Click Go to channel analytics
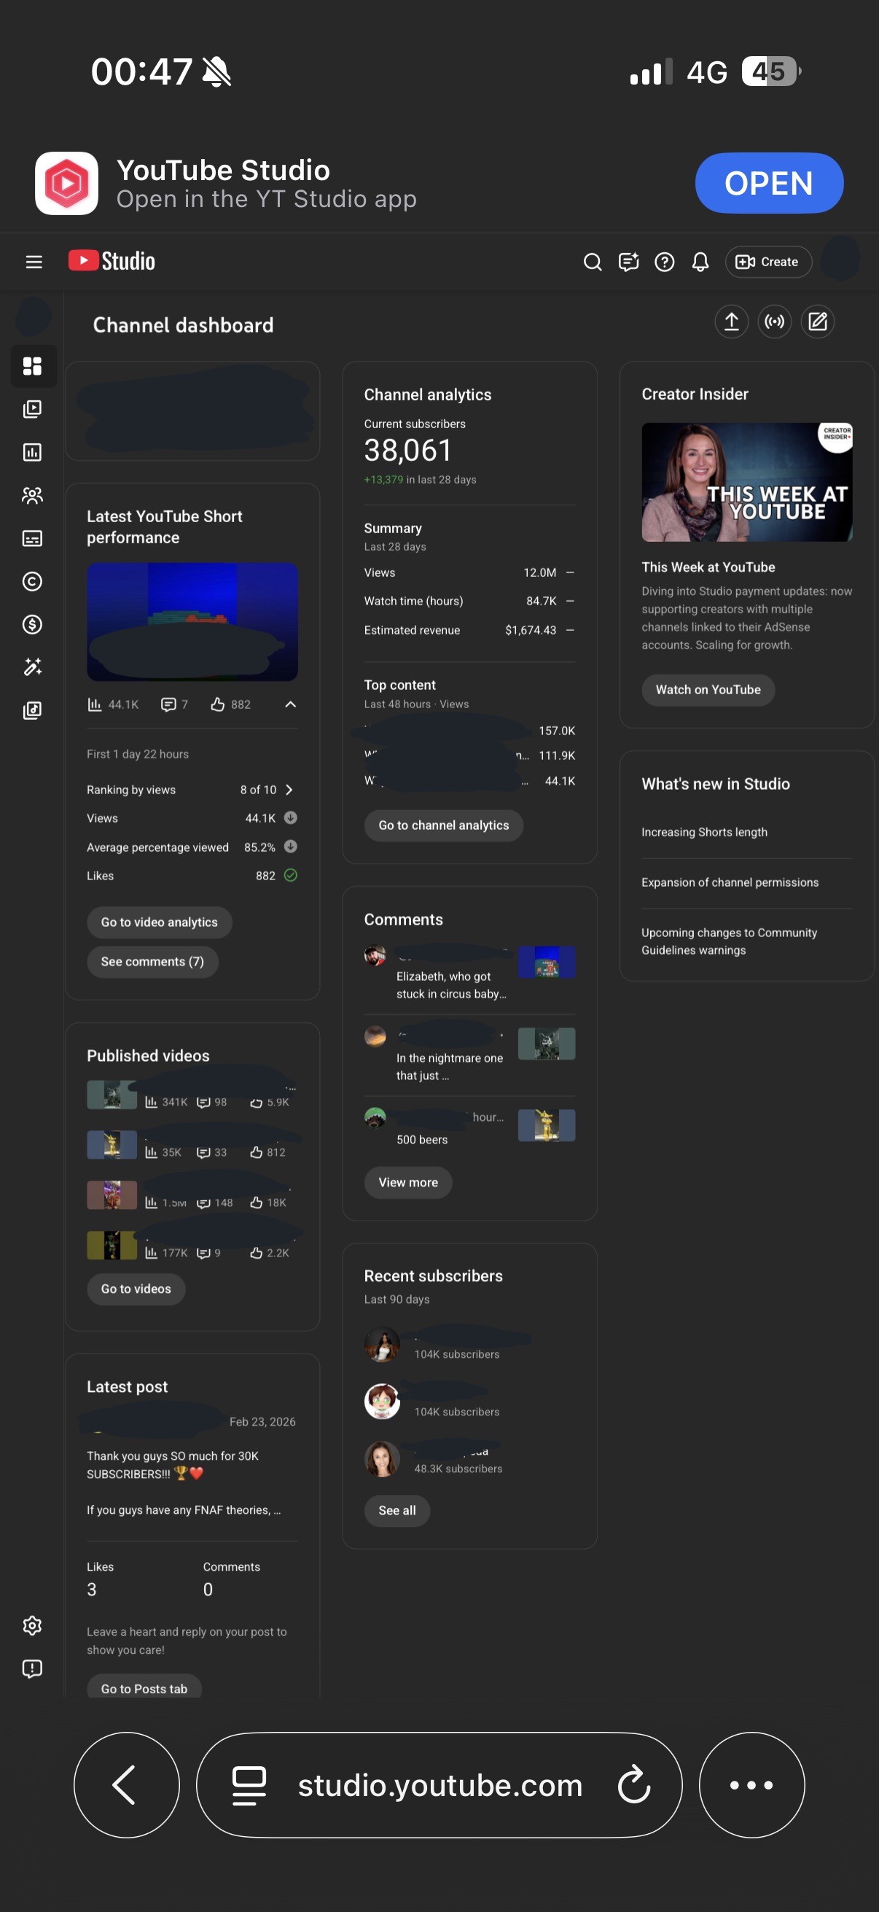This screenshot has height=1912, width=879. tap(443, 825)
